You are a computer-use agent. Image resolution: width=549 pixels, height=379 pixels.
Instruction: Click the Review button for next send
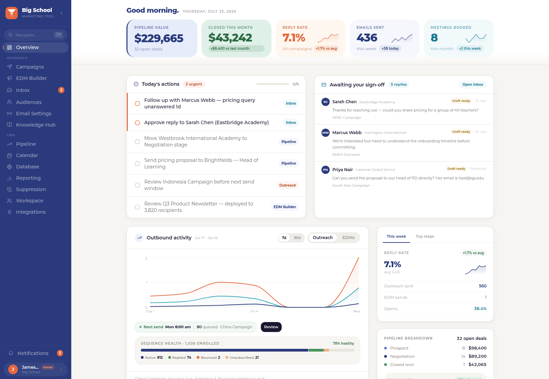(x=271, y=327)
